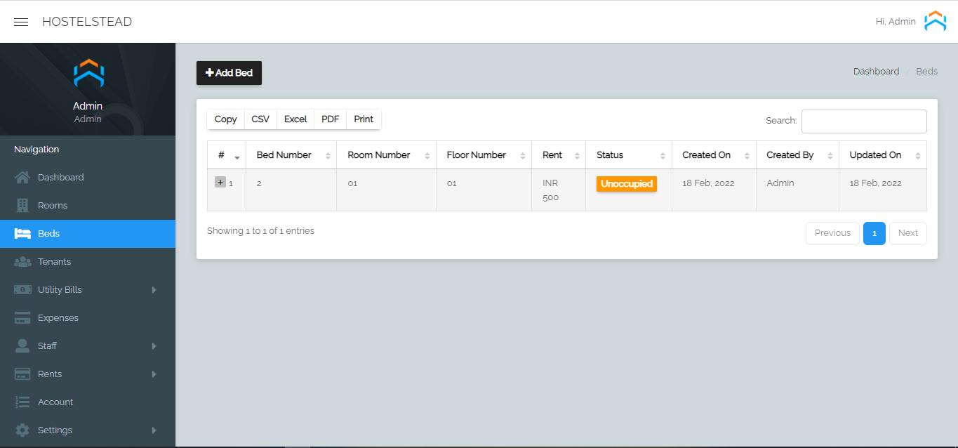Click the Rooms building icon in sidebar
Image resolution: width=958 pixels, height=448 pixels.
22,206
